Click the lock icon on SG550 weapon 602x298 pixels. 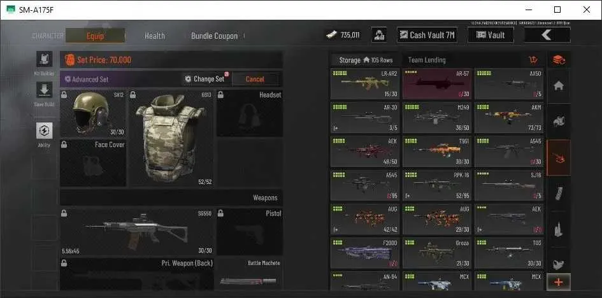64,213
